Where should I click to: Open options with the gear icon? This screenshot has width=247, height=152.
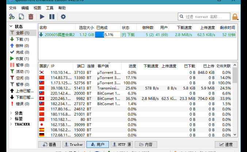tap(63, 17)
